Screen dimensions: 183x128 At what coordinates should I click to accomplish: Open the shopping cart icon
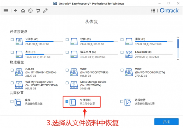[x=38, y=10]
